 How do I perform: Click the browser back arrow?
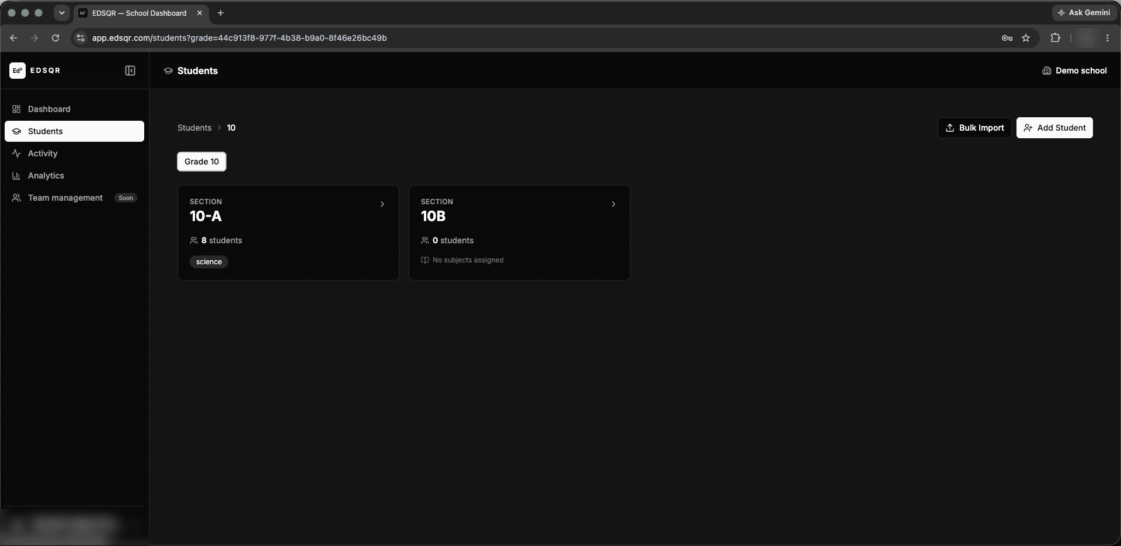[x=13, y=38]
